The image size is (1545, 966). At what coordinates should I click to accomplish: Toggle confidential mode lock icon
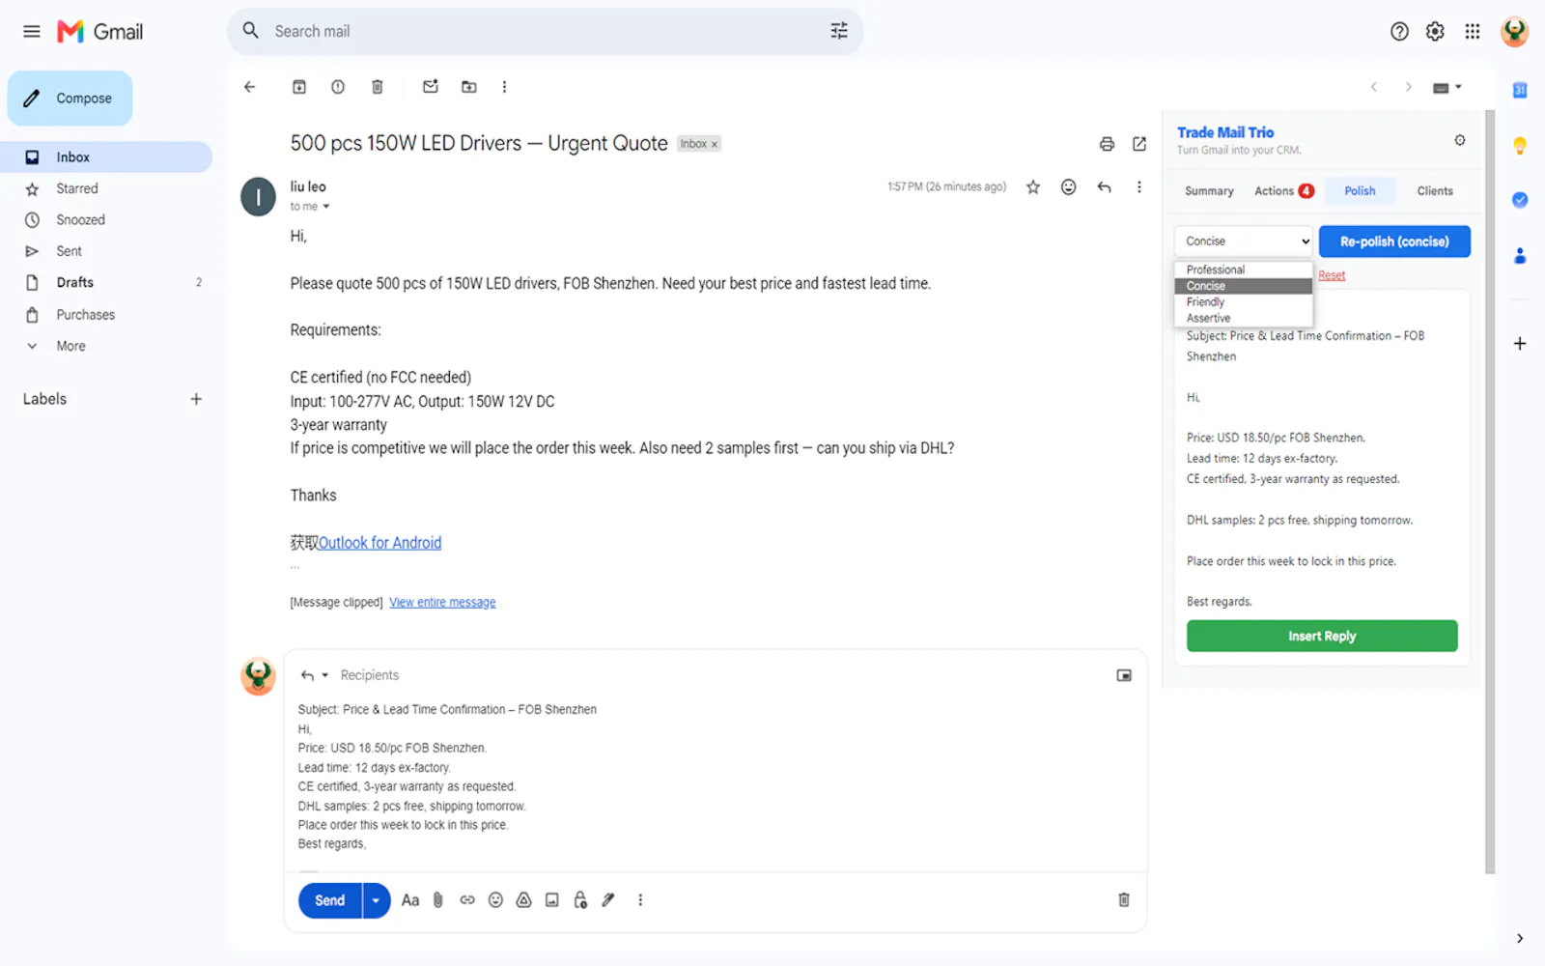(x=580, y=900)
